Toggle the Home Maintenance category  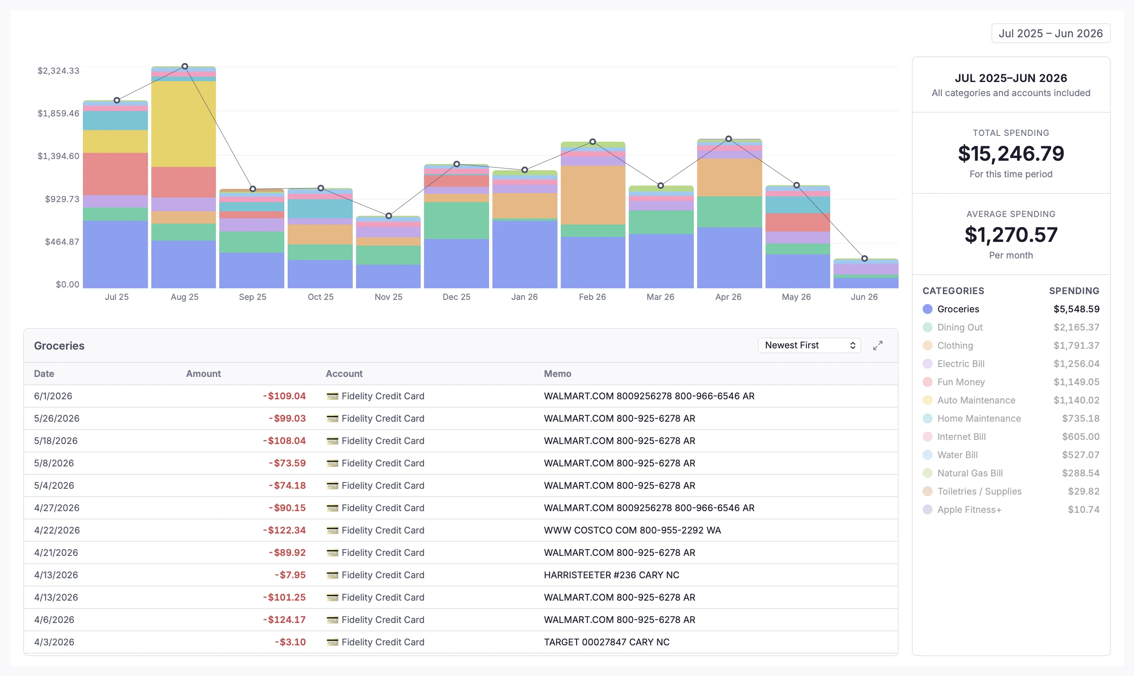tap(1010, 418)
